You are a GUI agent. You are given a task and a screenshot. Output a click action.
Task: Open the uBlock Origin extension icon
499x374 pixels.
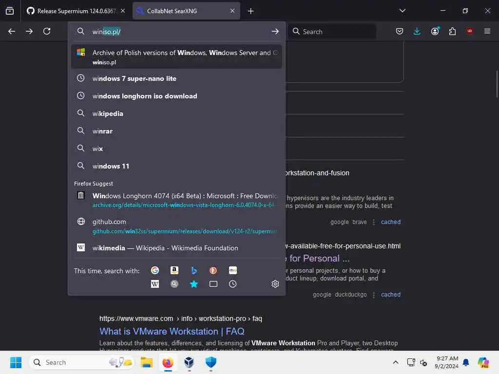click(469, 31)
